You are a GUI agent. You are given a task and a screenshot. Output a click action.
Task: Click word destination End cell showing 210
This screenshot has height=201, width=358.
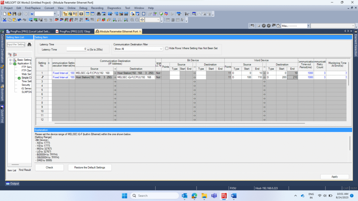click(x=292, y=77)
